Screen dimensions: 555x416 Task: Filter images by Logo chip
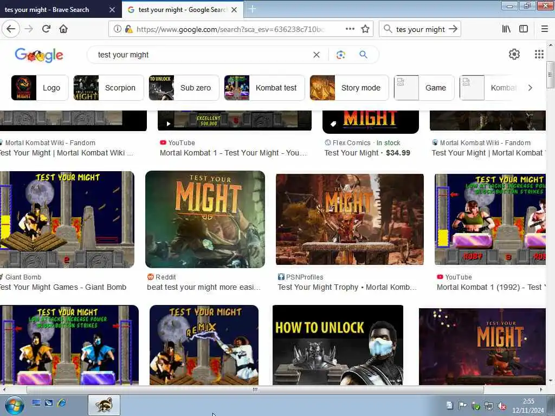click(x=40, y=88)
